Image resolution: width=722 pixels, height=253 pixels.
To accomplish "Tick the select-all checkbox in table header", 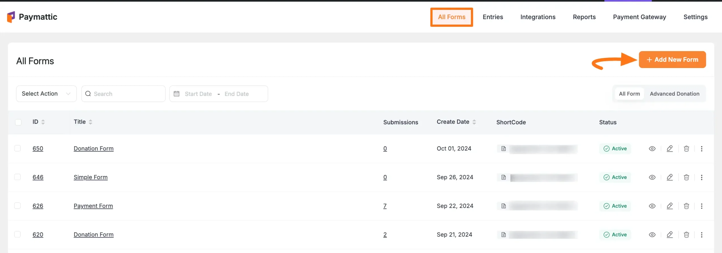I will pyautogui.click(x=18, y=122).
